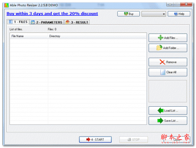This screenshot has height=148, width=196.
Task: Load a saved file list
Action: 168,111
